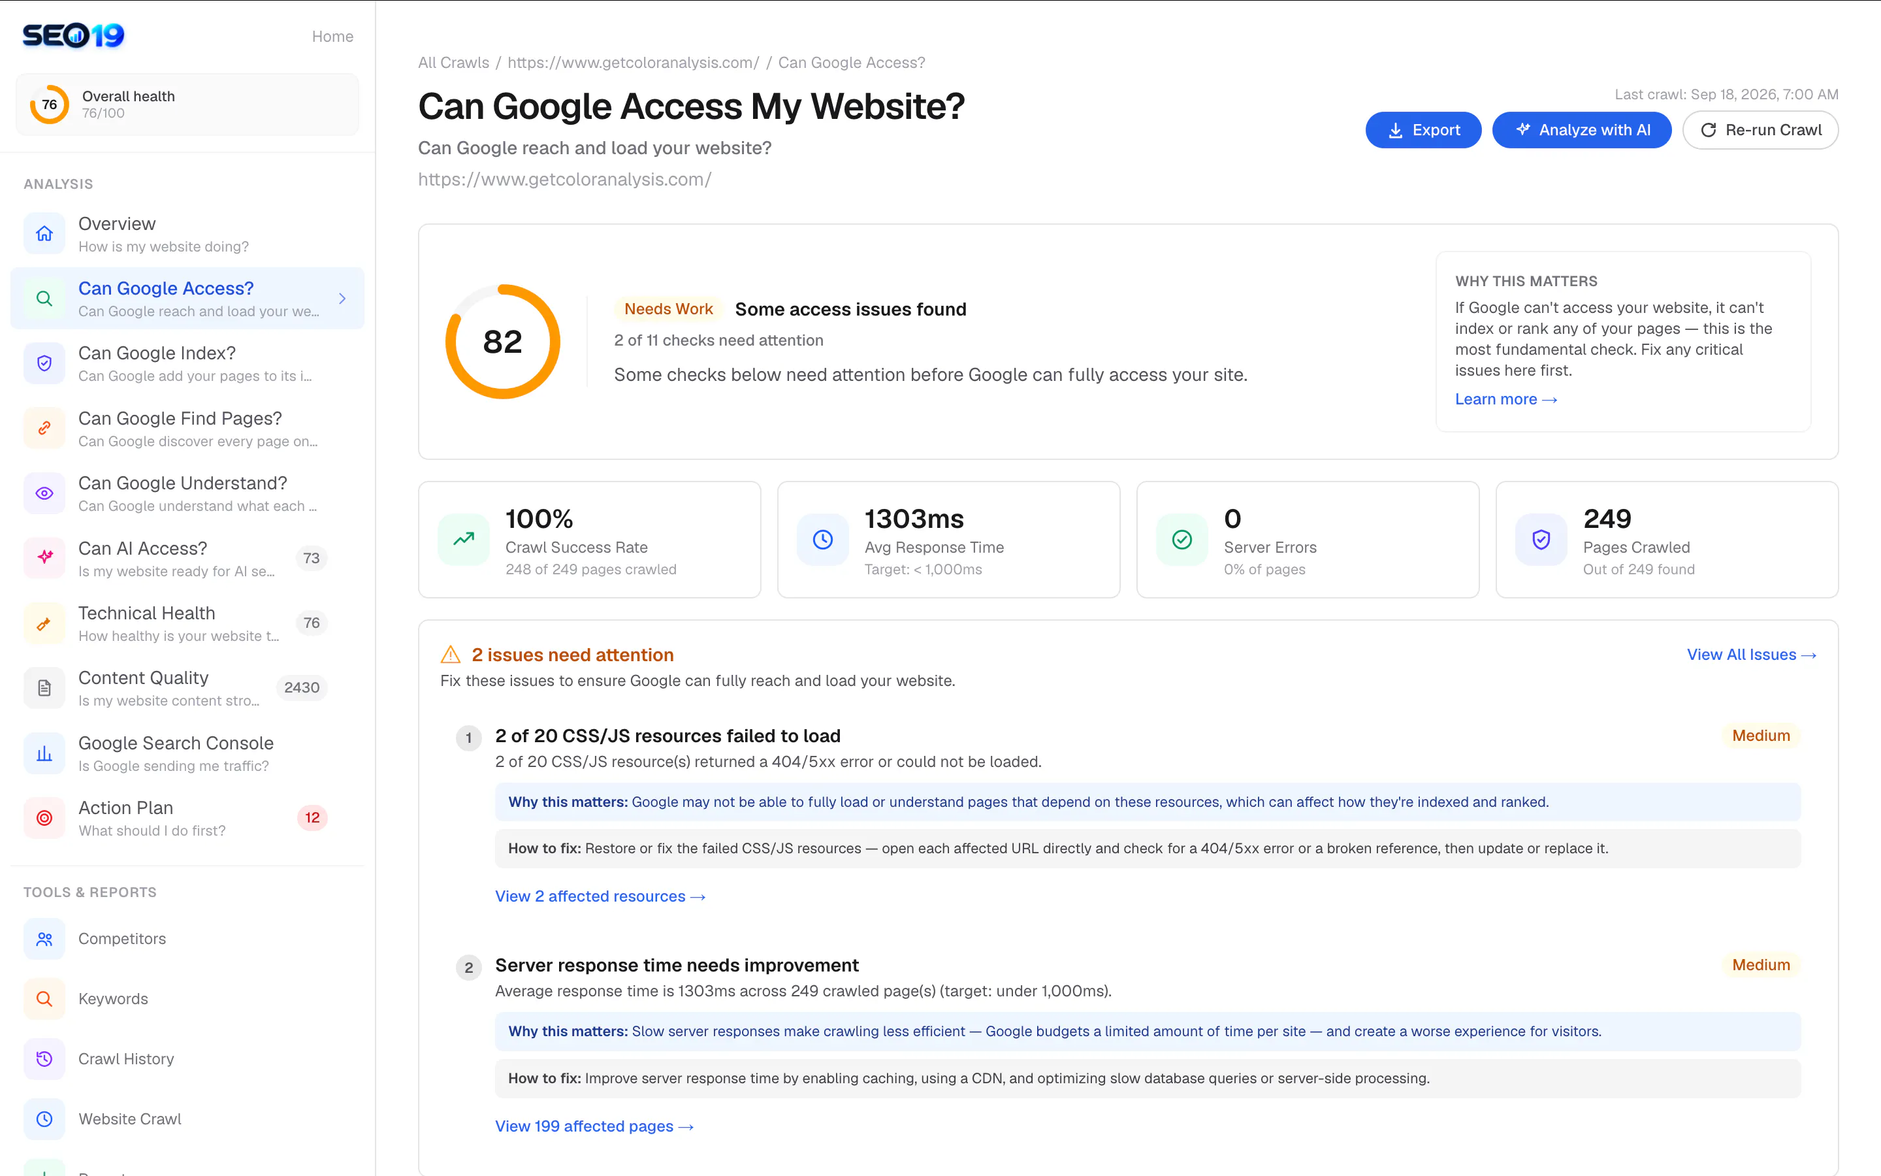
Task: Click View All Issues link
Action: tap(1751, 655)
